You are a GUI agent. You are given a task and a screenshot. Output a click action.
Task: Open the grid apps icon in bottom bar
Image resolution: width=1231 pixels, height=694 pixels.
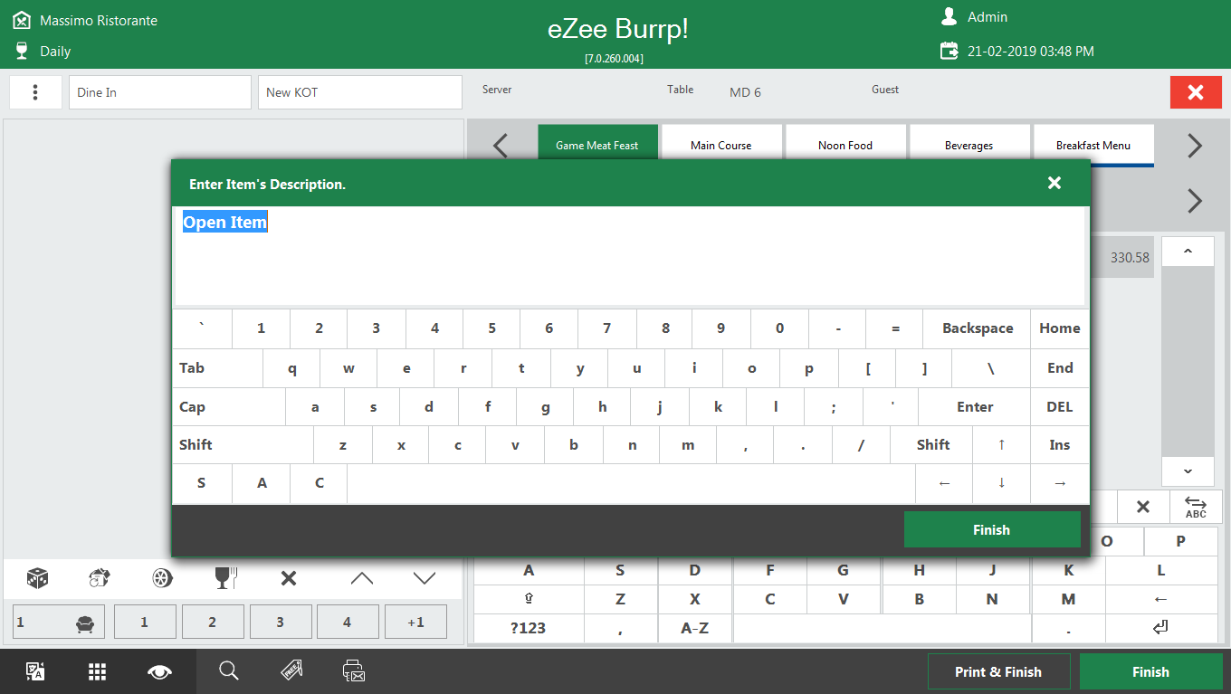click(x=98, y=671)
